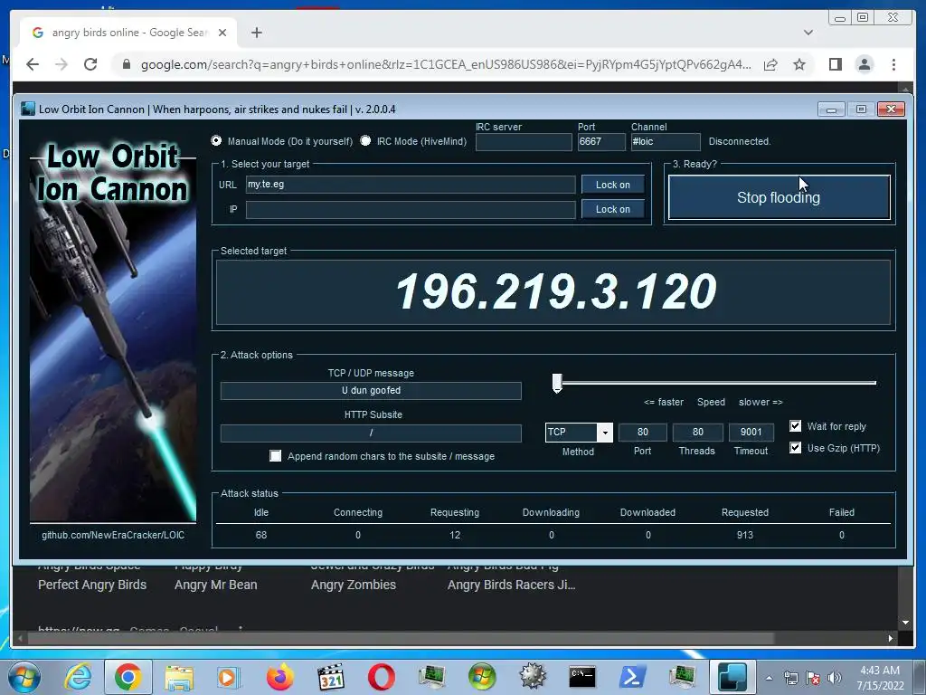The height and width of the screenshot is (695, 926).
Task: Click the speed slider handle
Action: [x=557, y=383]
